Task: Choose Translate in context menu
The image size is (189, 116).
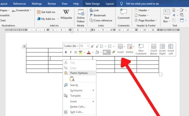Action: pos(80,96)
